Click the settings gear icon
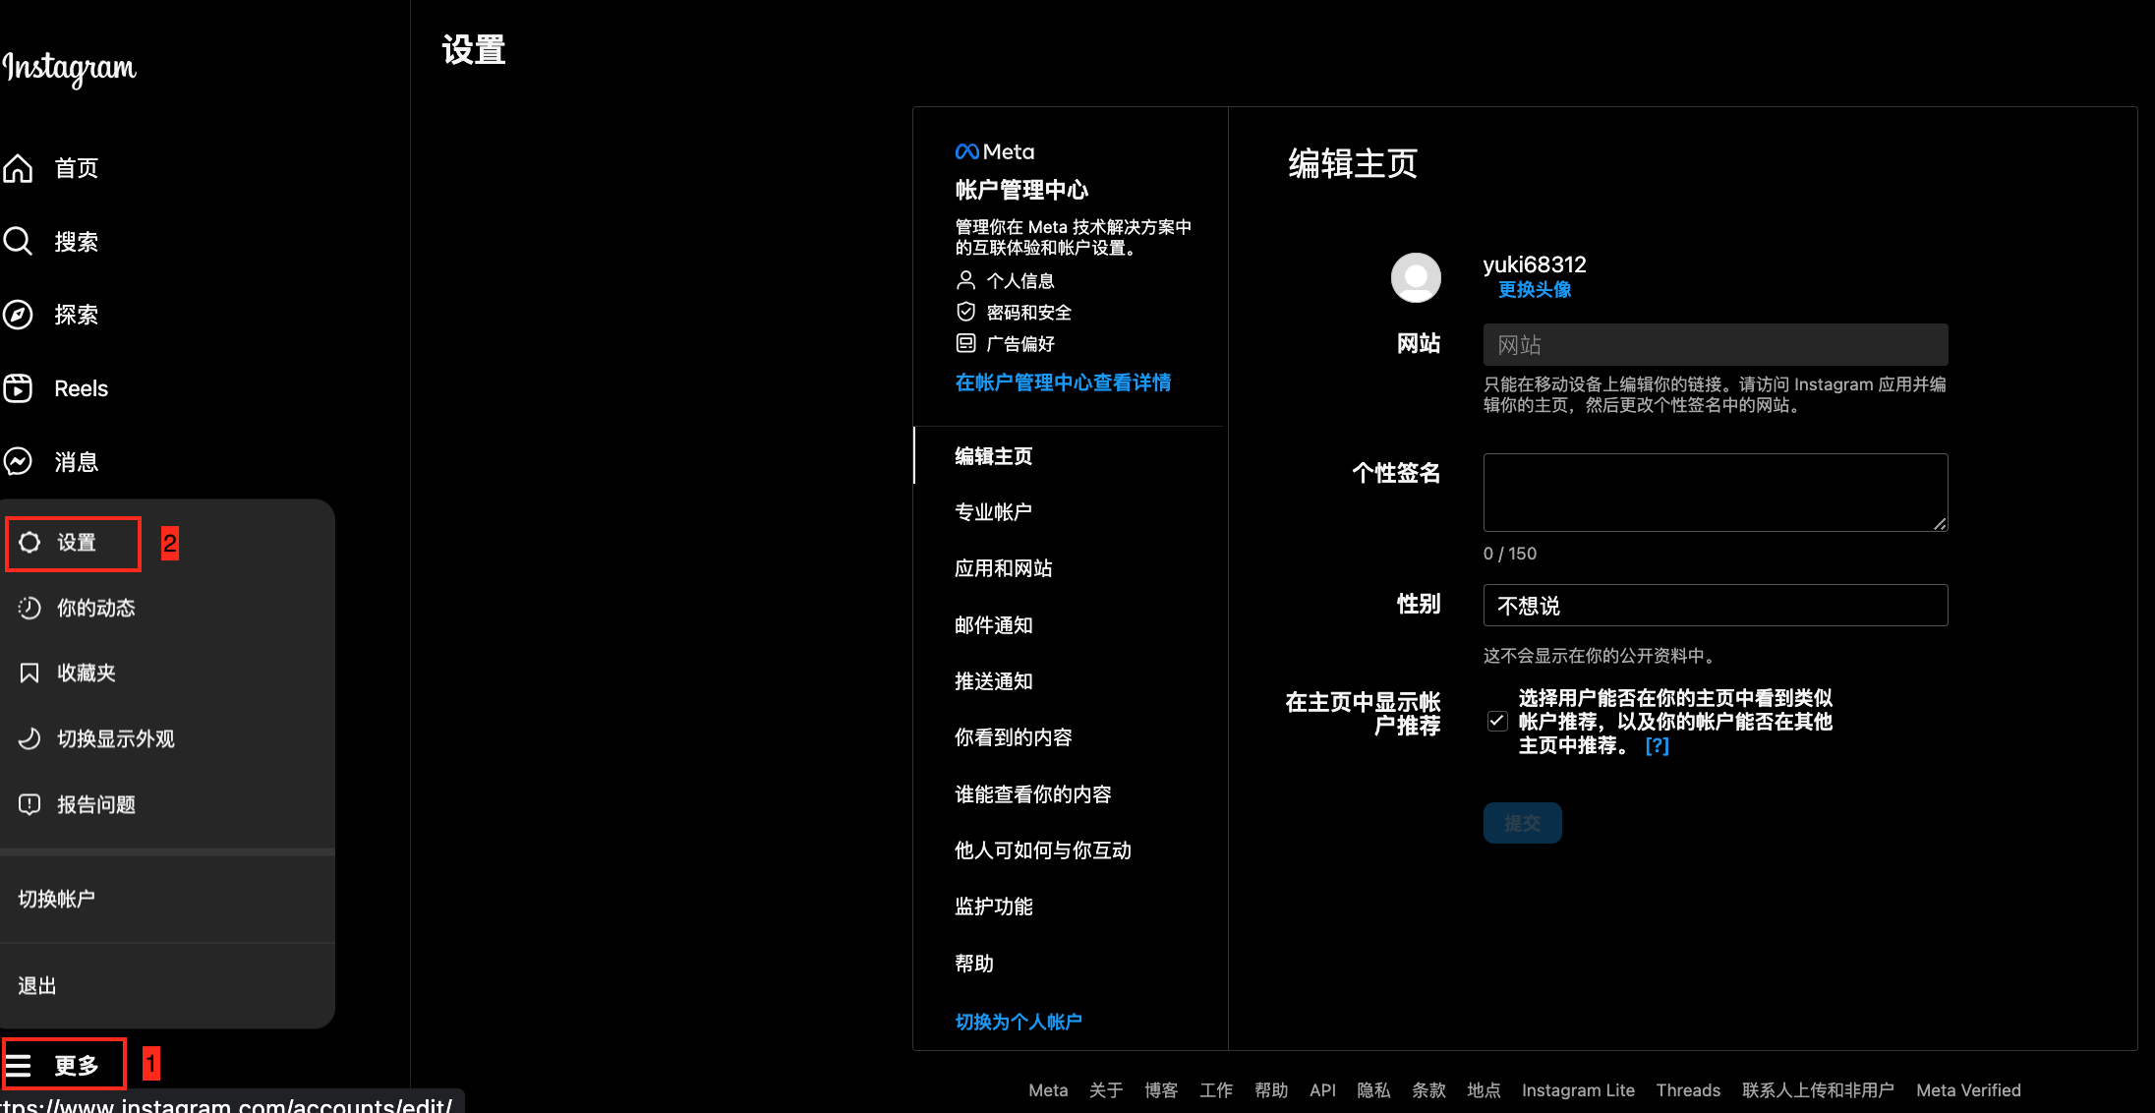Screen dimensions: 2155x1113 29,542
